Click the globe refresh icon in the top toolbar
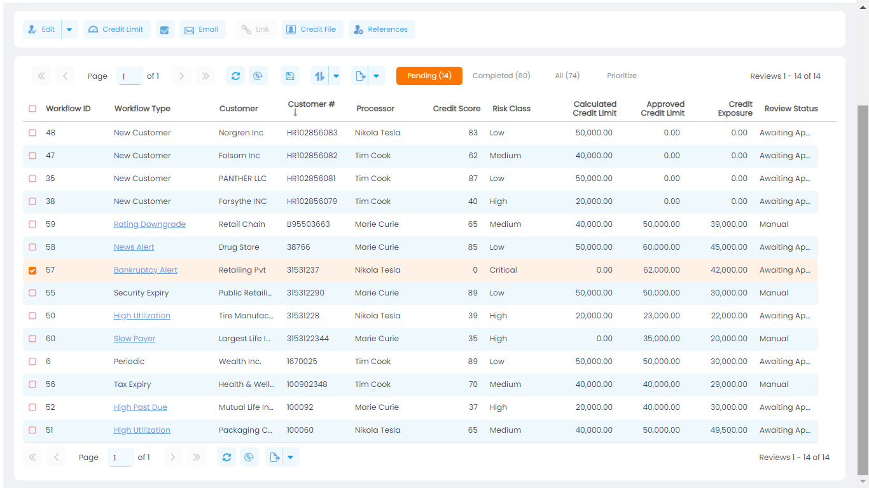 tap(258, 76)
